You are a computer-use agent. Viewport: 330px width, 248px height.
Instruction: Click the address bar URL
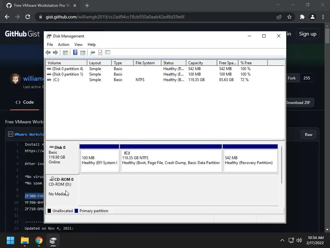pyautogui.click(x=115, y=17)
